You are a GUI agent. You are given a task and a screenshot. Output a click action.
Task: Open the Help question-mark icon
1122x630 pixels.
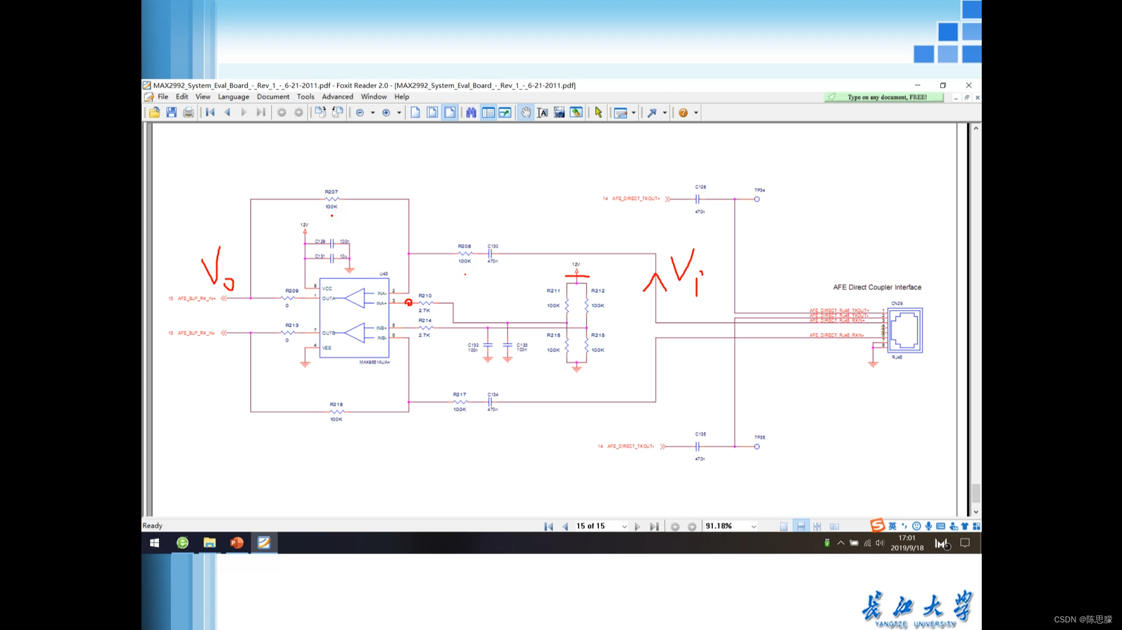click(x=683, y=113)
